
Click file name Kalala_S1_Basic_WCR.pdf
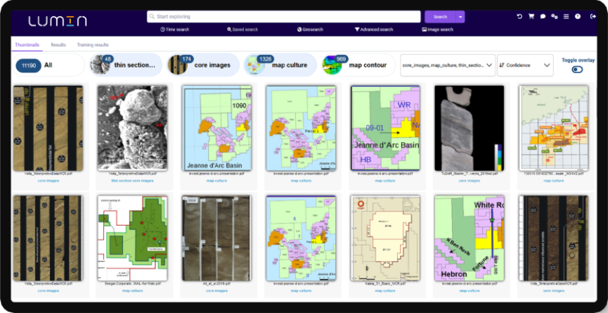(x=386, y=284)
